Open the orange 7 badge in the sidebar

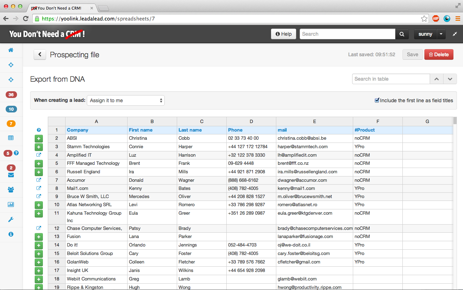coord(11,124)
